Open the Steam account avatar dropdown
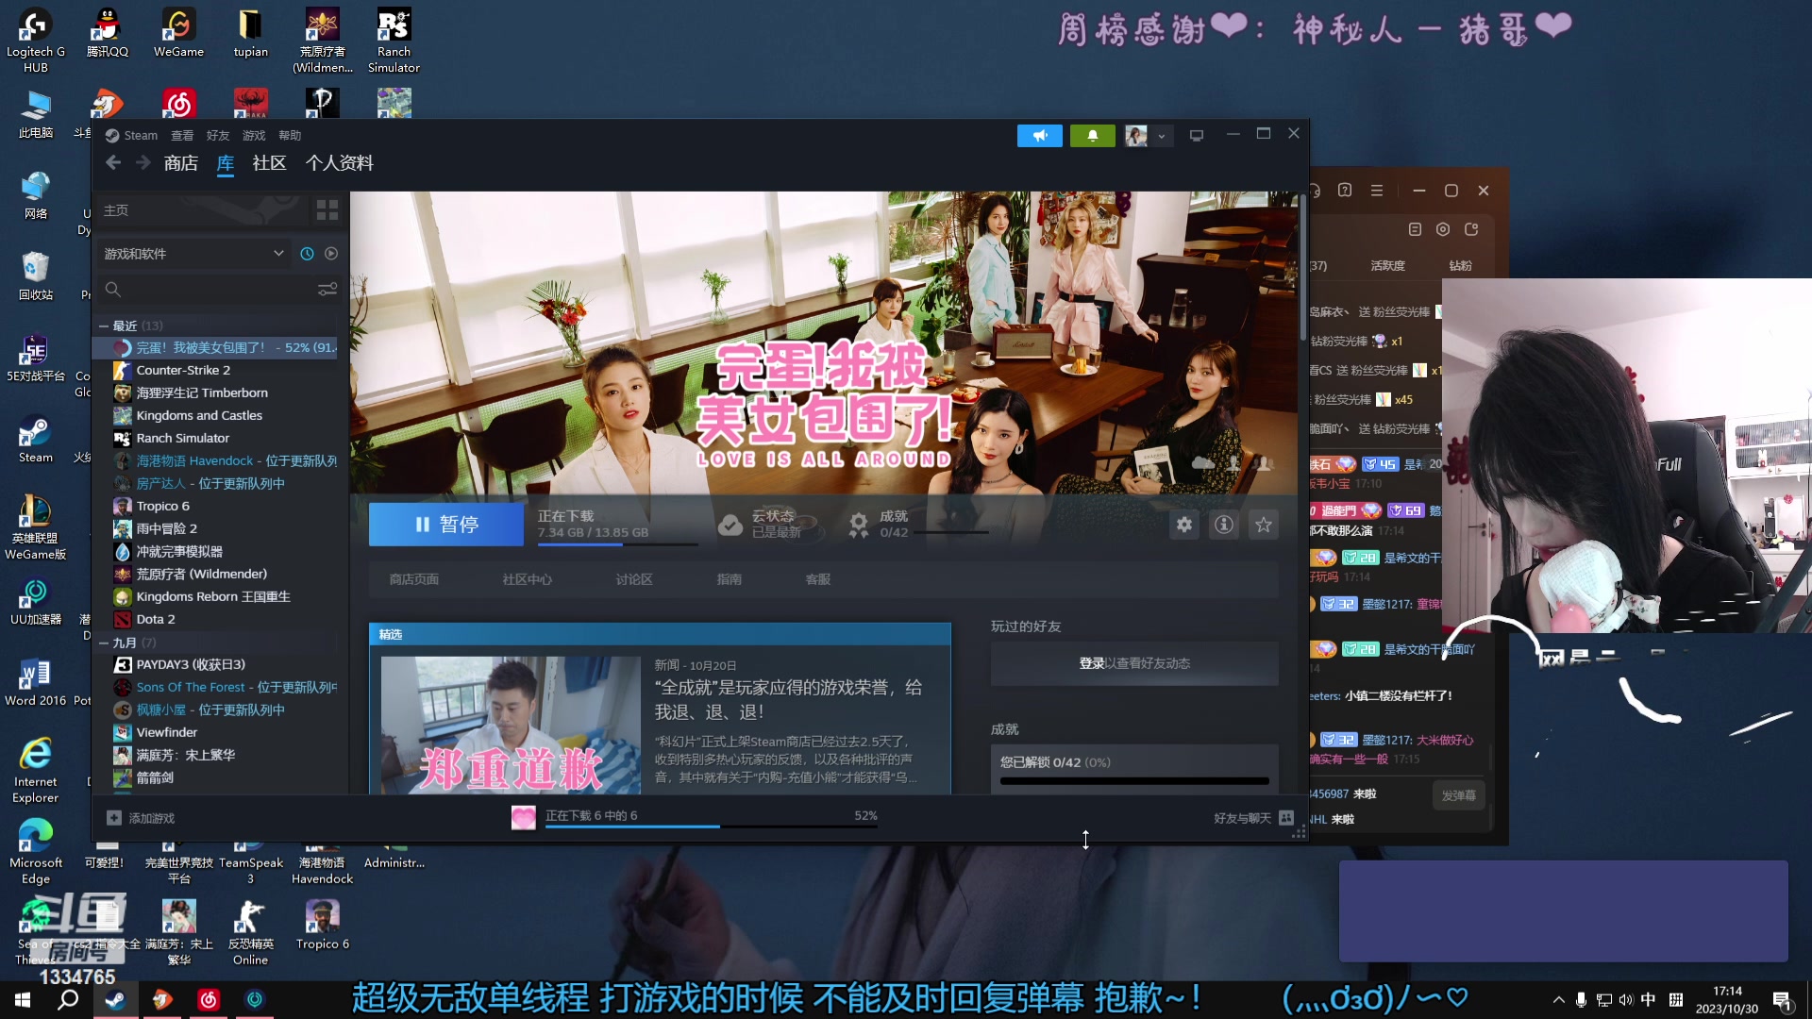1812x1019 pixels. pos(1148,136)
